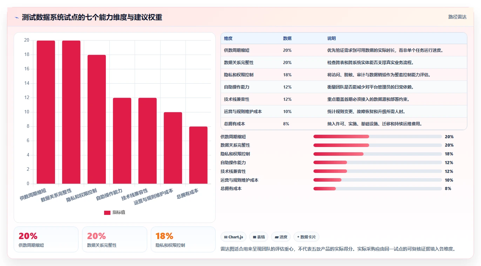Click the 数据关系完整性 chart bar

coord(71,112)
